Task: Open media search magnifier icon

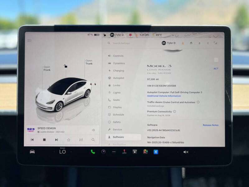Action: pyautogui.click(x=93, y=140)
